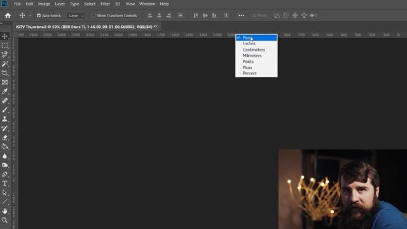
Task: Pick the Eyedropper tool
Action: (4, 92)
